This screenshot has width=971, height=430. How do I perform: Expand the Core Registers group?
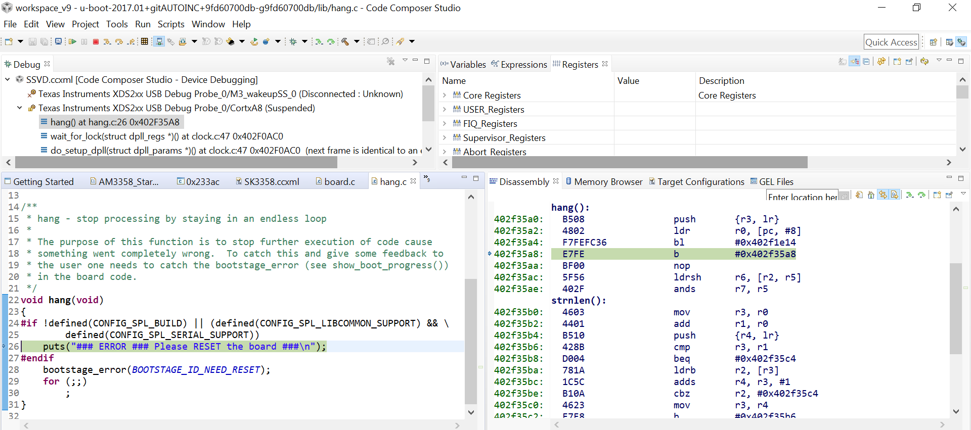coord(445,95)
